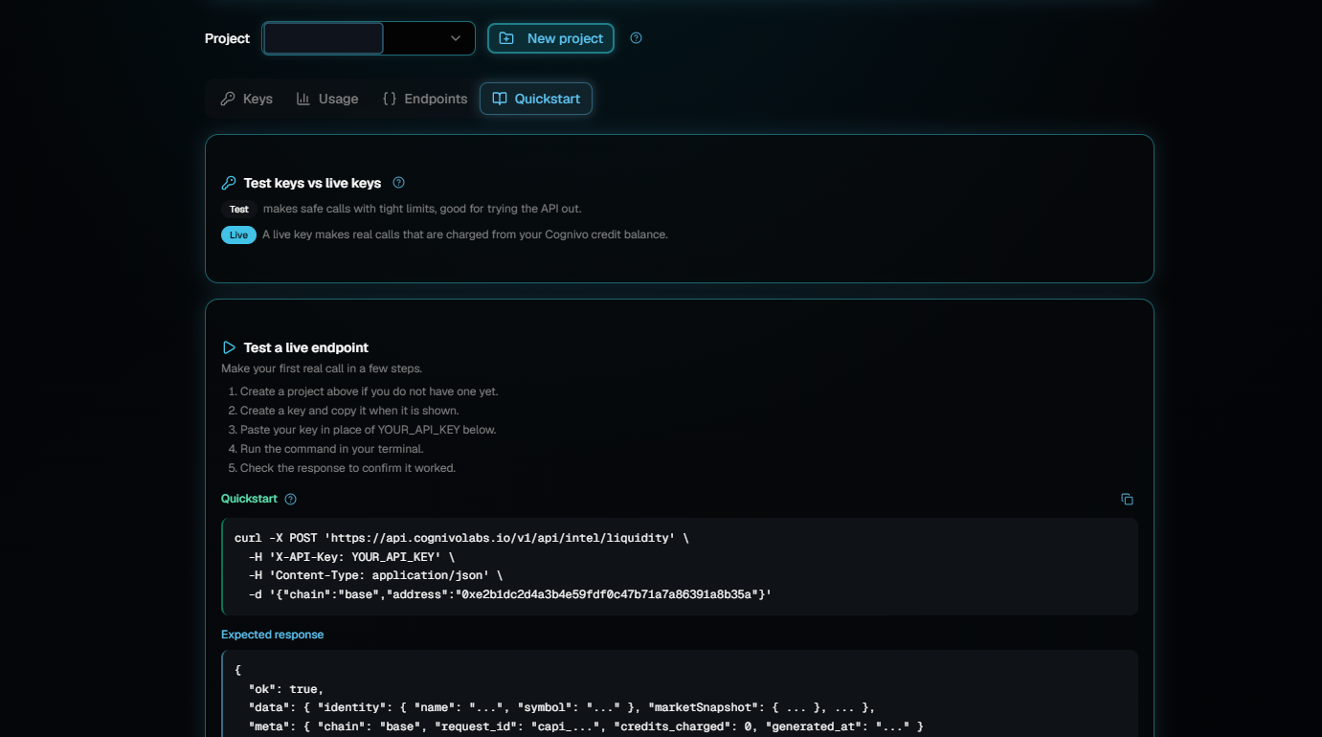The width and height of the screenshot is (1322, 737).
Task: Click the green Quickstart label above code
Action: click(249, 499)
